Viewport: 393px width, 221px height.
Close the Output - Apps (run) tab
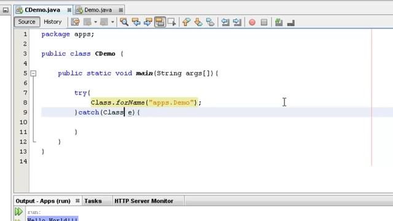coord(77,201)
